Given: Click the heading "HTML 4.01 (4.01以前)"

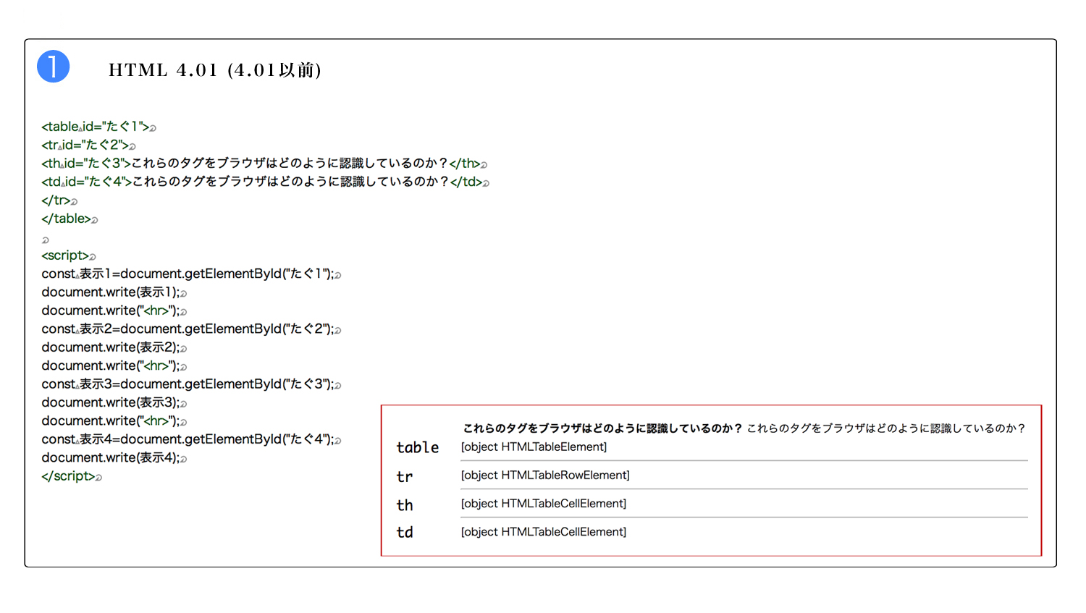Looking at the screenshot, I should point(215,70).
